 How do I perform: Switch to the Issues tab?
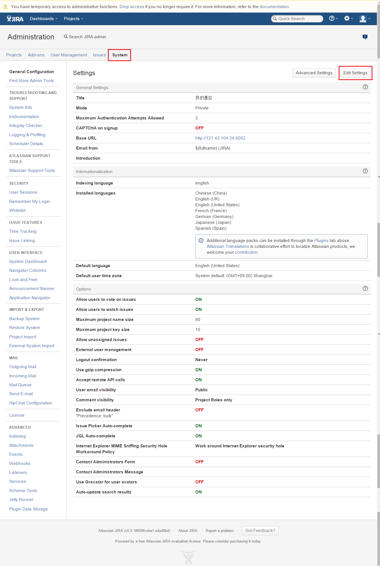99,55
